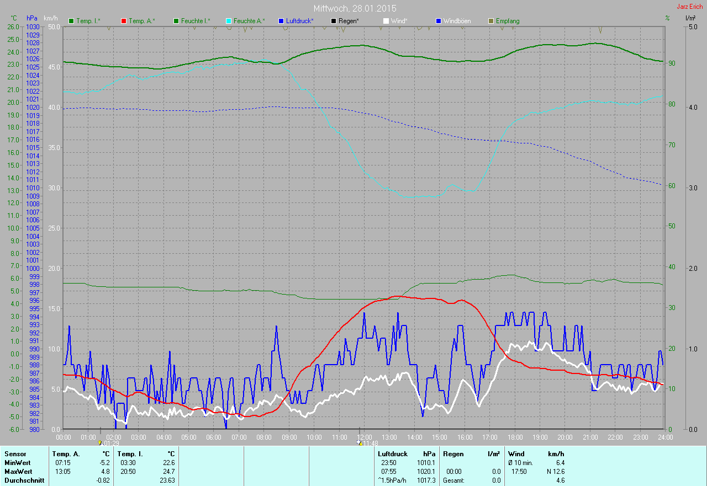Click the average indoor temperature value 23.63
Viewport: 707px width, 486px height.
click(x=167, y=480)
